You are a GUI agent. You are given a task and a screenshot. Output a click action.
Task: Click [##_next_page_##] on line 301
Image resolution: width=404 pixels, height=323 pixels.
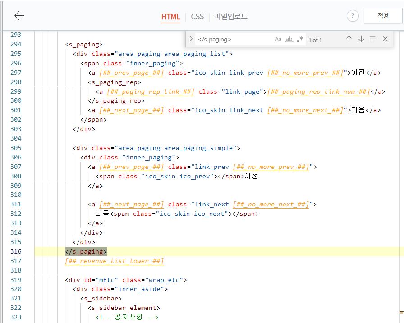(131, 110)
